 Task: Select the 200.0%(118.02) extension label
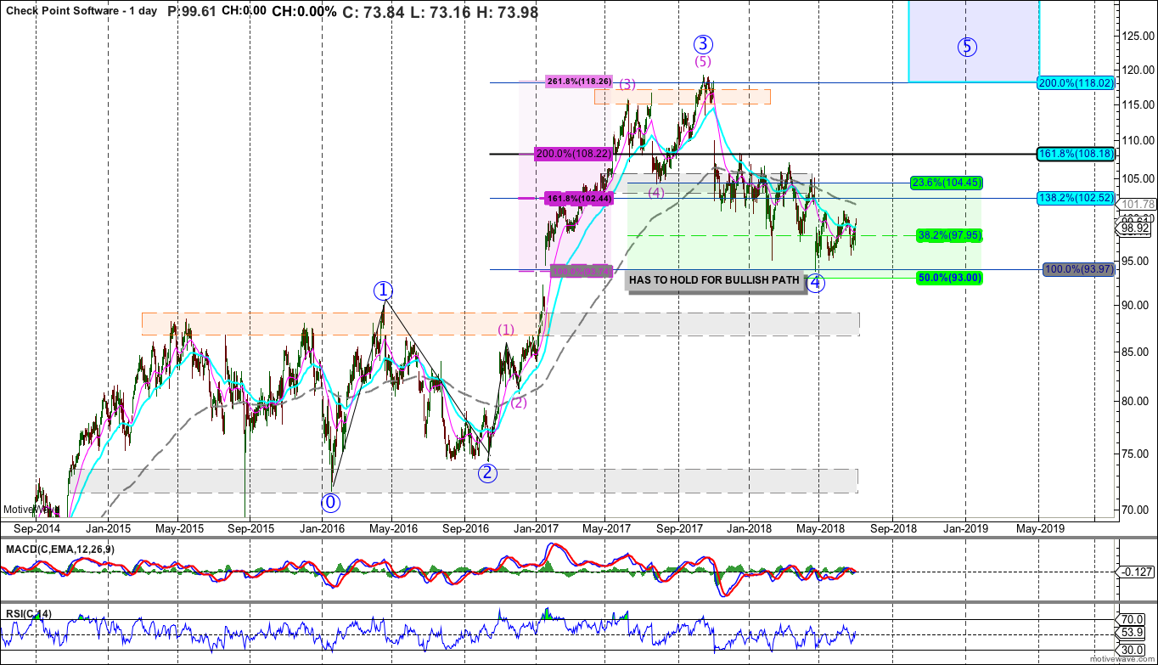tap(1075, 83)
